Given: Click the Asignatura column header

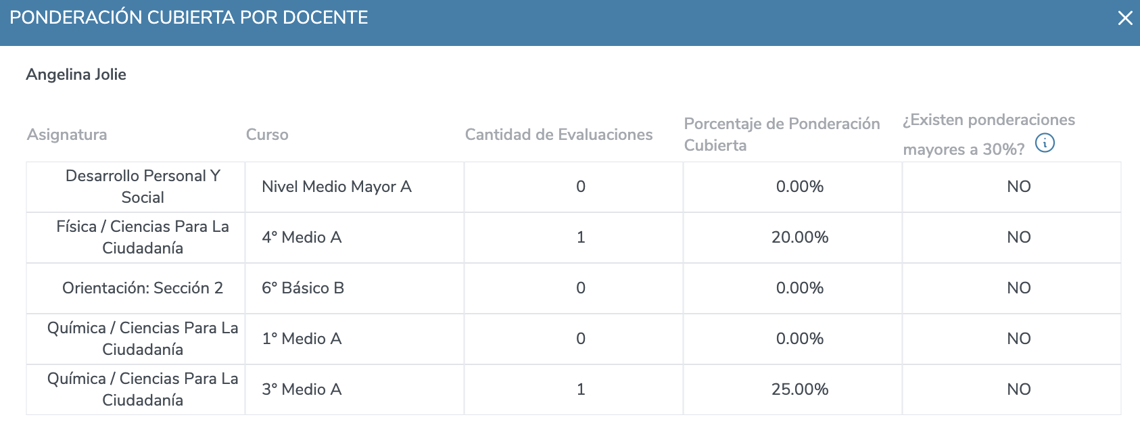Looking at the screenshot, I should 67,135.
